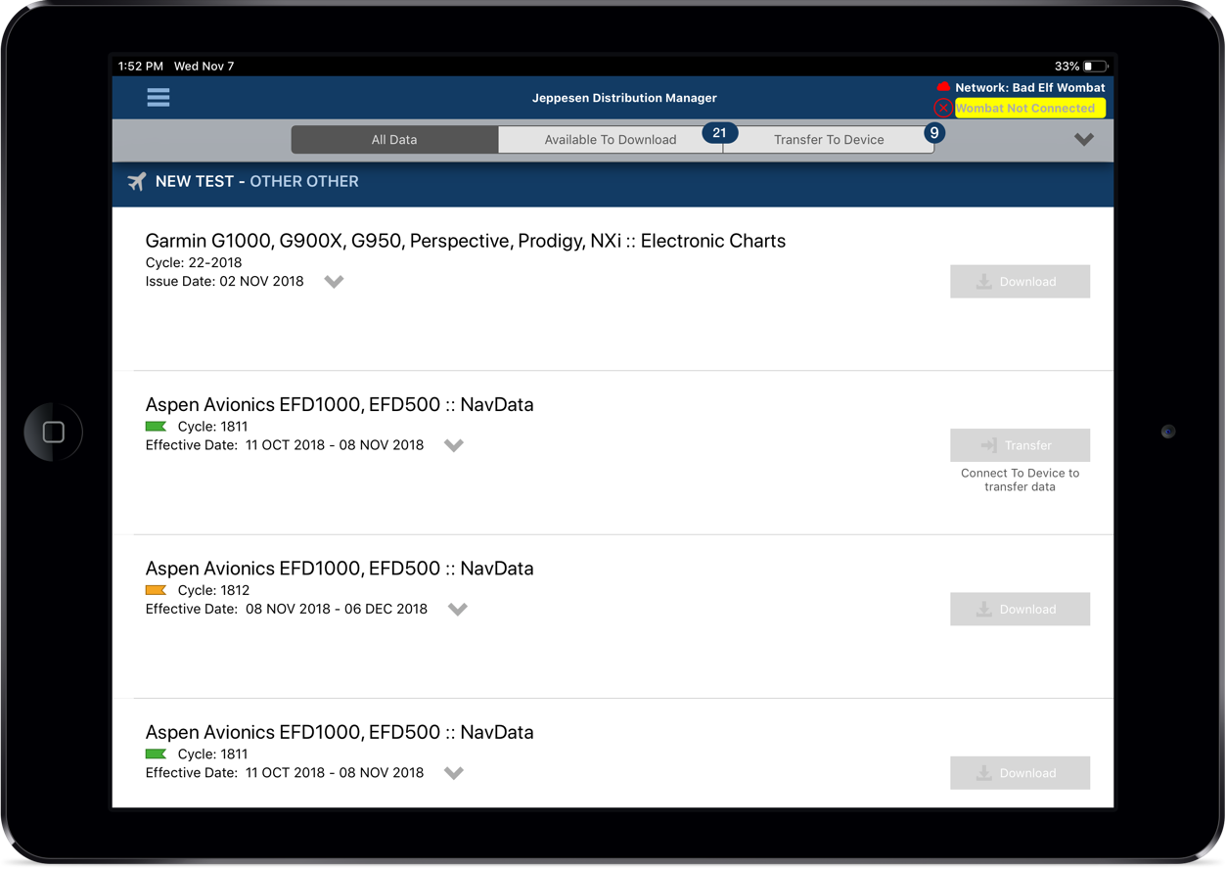1226x869 pixels.
Task: Expand Garmin Electronic Charts issue date details
Action: coord(334,282)
